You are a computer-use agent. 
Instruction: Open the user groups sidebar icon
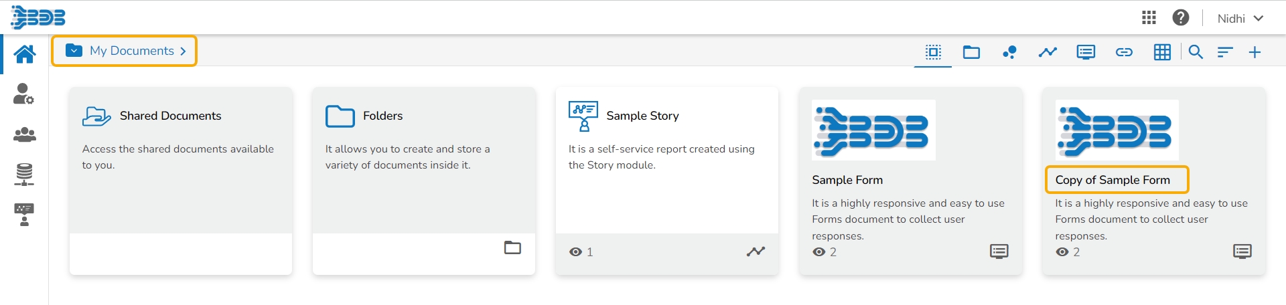(24, 134)
